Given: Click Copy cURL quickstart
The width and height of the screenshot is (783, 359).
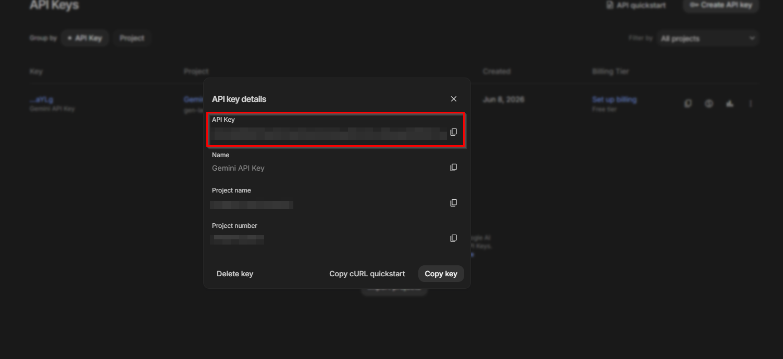Looking at the screenshot, I should click(367, 274).
